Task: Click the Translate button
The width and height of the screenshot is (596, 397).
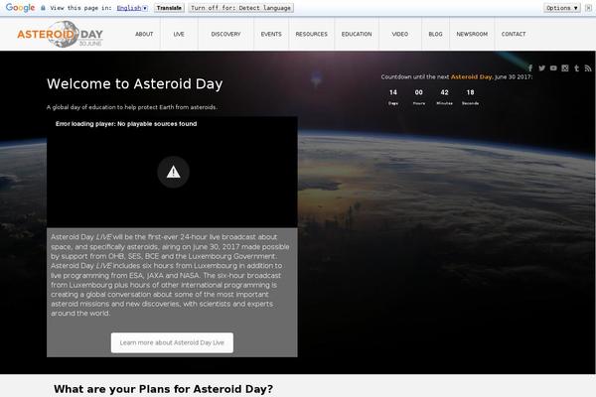Action: coord(169,8)
